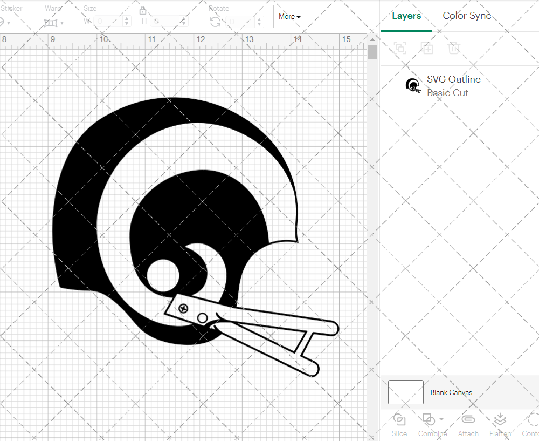Toggle the aspect ratio lock icon

(143, 10)
